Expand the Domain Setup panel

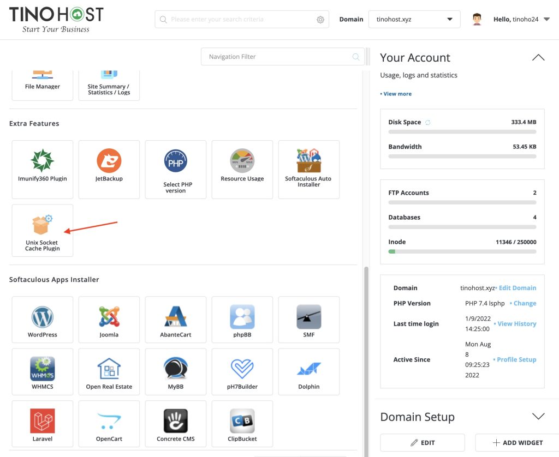(538, 416)
